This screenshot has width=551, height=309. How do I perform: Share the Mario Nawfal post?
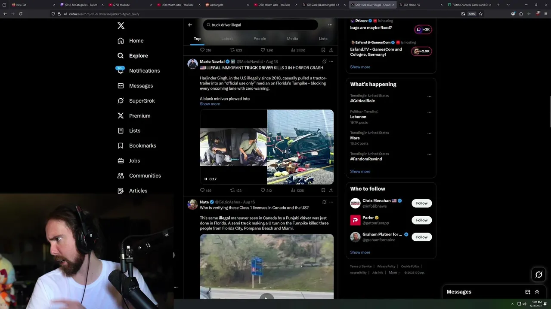[x=331, y=191]
